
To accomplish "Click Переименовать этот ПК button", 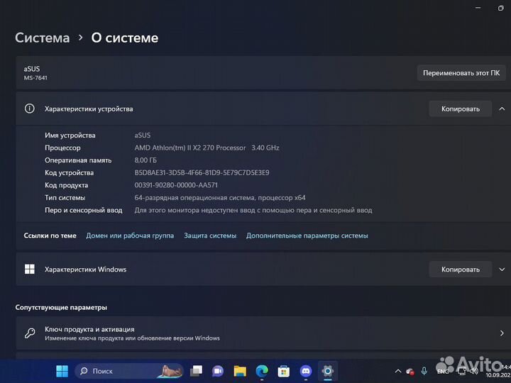I will pos(461,73).
